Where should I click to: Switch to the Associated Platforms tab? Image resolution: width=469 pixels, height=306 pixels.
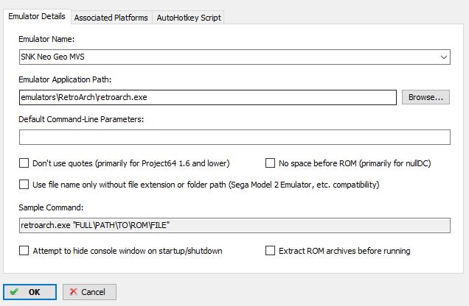pos(111,18)
